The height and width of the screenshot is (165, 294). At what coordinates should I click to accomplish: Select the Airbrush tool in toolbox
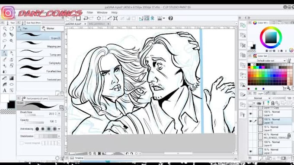(12, 59)
